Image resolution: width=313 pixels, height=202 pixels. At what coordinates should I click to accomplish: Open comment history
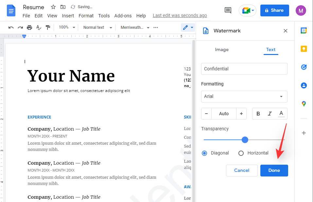point(228,10)
